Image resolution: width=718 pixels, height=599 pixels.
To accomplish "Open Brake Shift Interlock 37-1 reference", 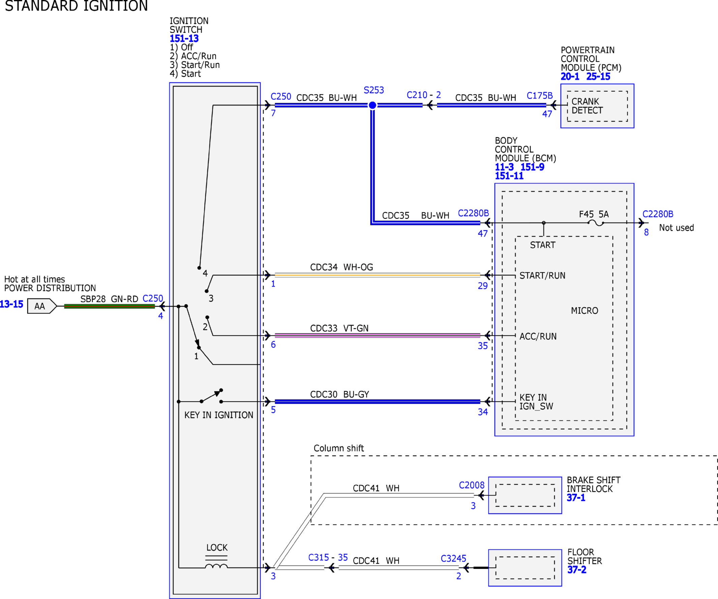I will pyautogui.click(x=576, y=498).
